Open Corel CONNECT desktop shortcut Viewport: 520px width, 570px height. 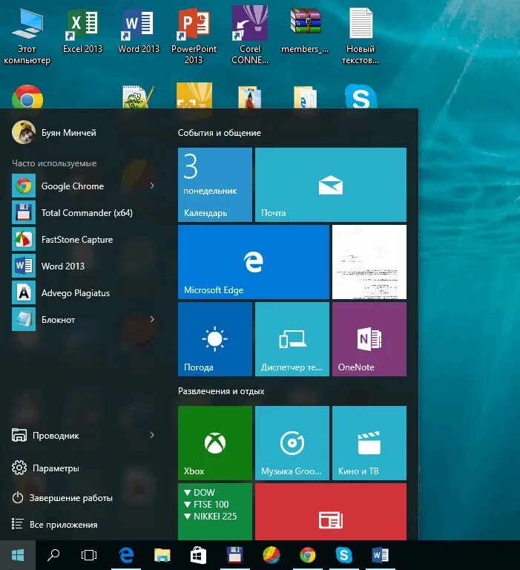point(250,36)
